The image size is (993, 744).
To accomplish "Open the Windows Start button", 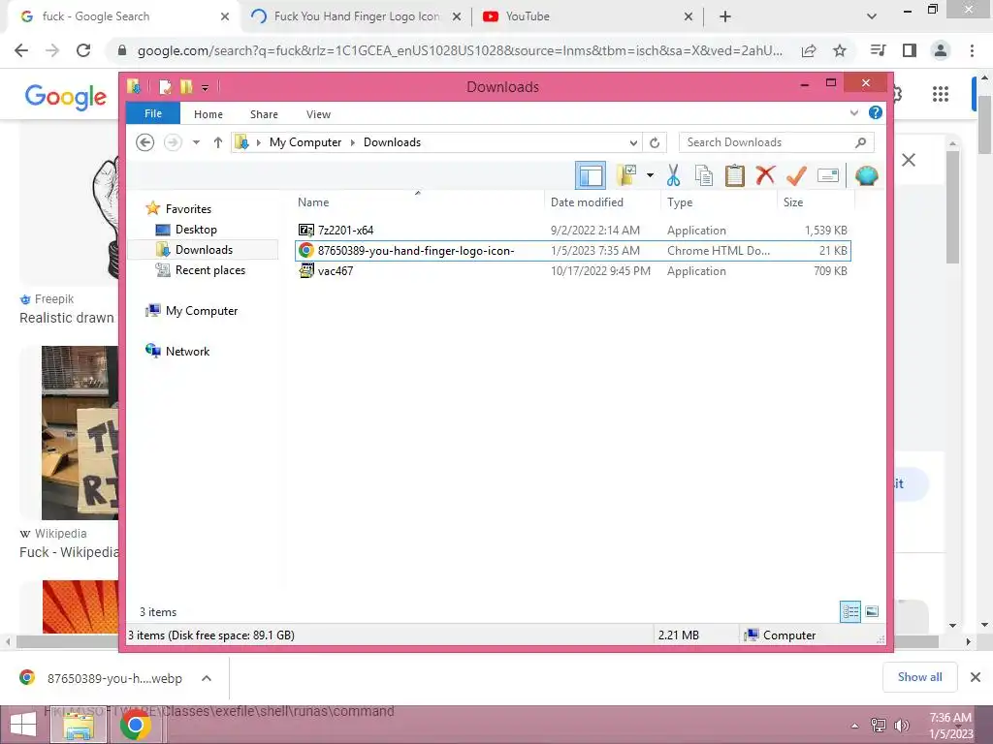I will pos(23,725).
